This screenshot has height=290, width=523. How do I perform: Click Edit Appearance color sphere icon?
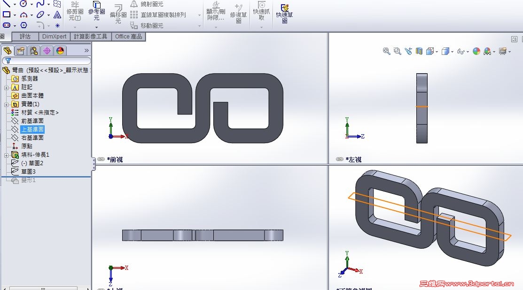[x=476, y=51]
